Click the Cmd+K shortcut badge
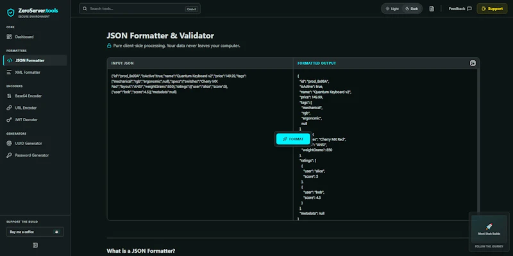This screenshot has width=513, height=256. click(x=191, y=9)
